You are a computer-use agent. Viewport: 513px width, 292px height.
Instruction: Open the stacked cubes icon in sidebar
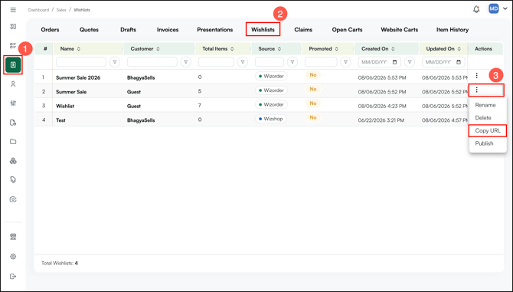pyautogui.click(x=13, y=161)
